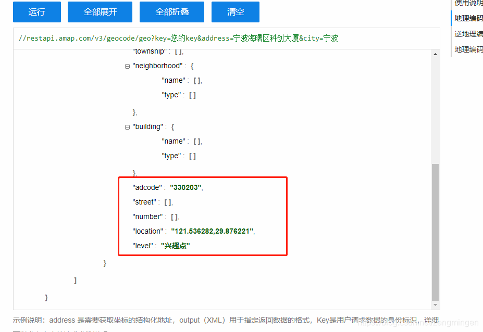Open 使用说明 in the right sidebar

click(x=468, y=3)
